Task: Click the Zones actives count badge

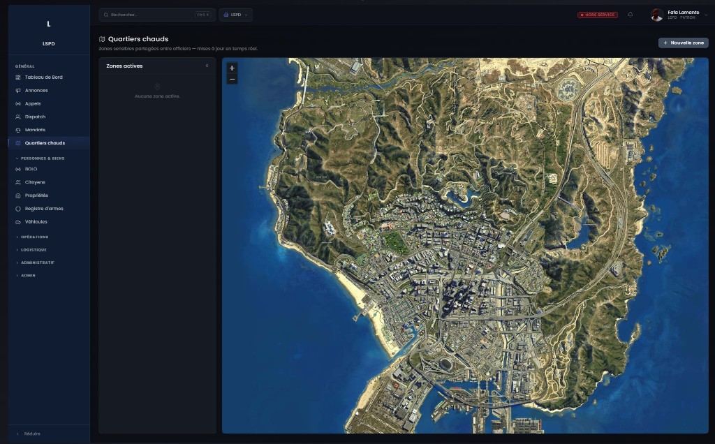Action: pyautogui.click(x=207, y=66)
